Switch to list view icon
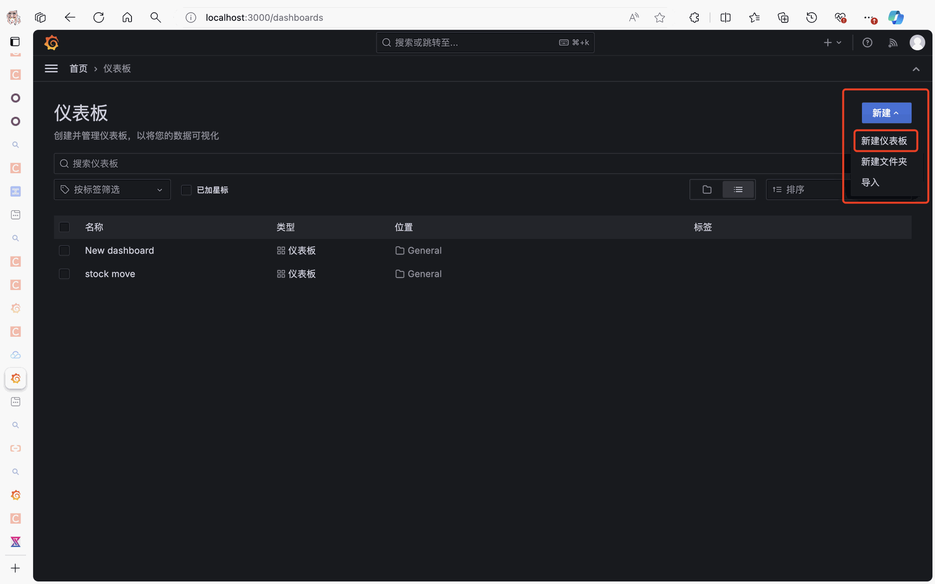The width and height of the screenshot is (935, 584). [738, 189]
